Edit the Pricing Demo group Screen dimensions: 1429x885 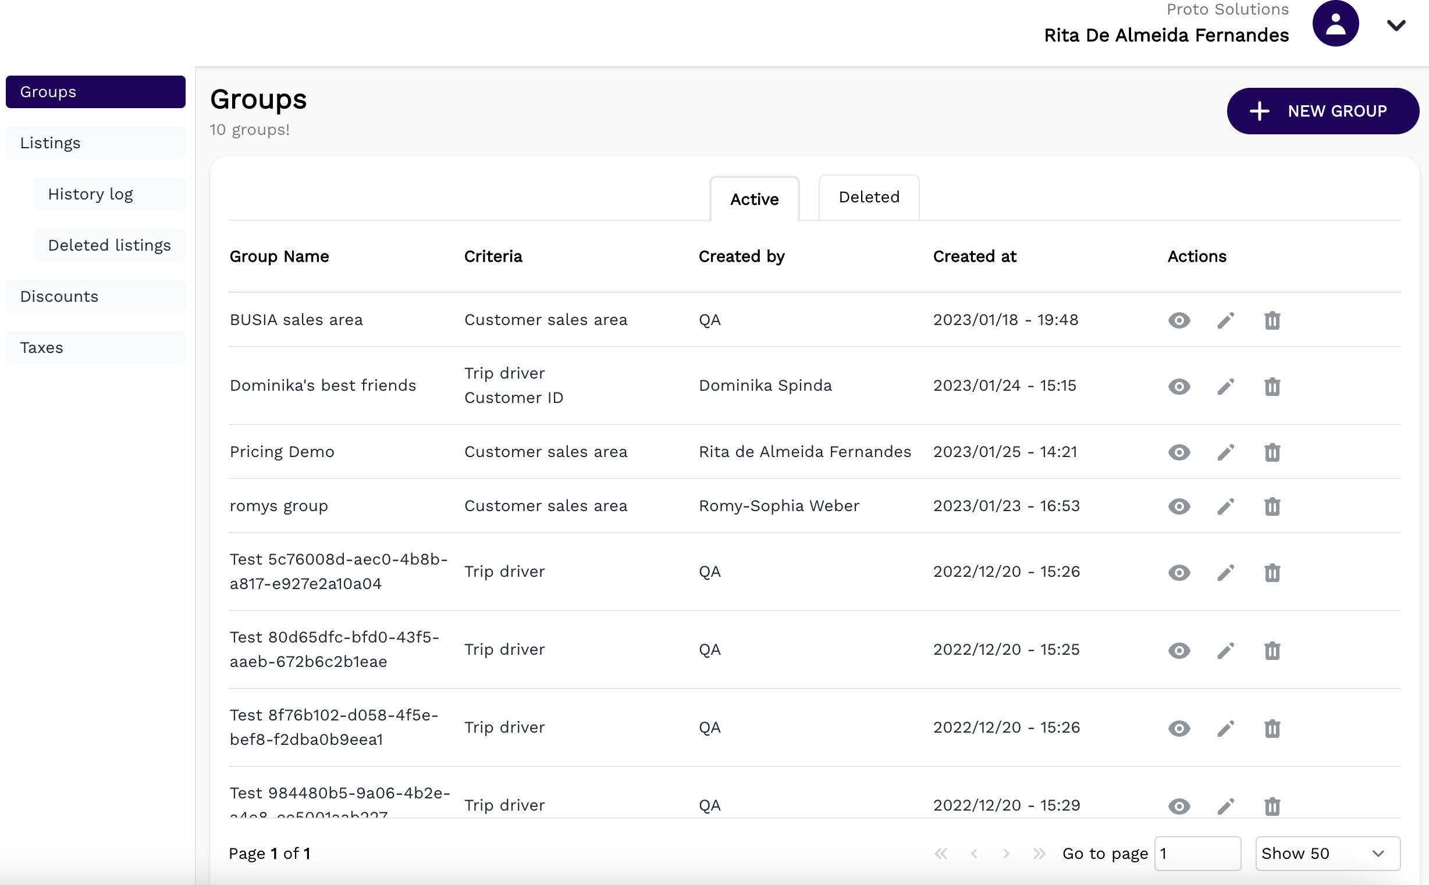pyautogui.click(x=1225, y=452)
